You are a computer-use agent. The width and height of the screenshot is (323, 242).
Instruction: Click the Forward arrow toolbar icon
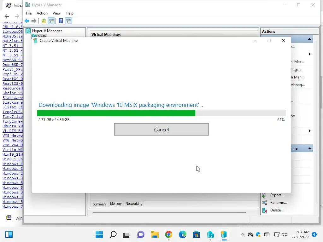click(x=34, y=21)
